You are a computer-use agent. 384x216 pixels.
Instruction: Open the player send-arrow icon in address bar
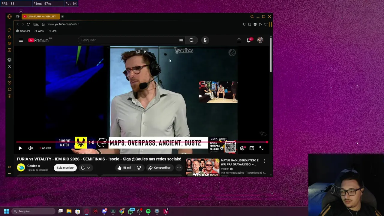(x=260, y=24)
